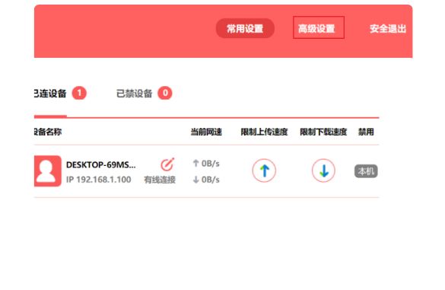Switch to the 已禁设备 tab
This screenshot has height=290, width=445.
tap(134, 94)
